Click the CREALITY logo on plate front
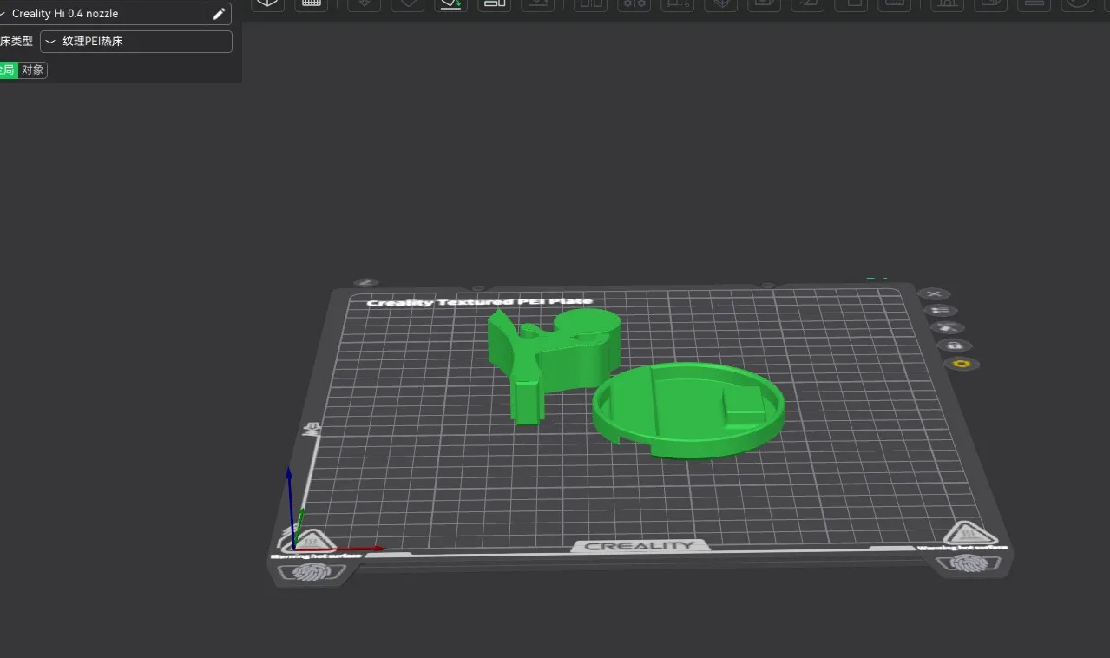This screenshot has height=658, width=1110. click(x=640, y=546)
